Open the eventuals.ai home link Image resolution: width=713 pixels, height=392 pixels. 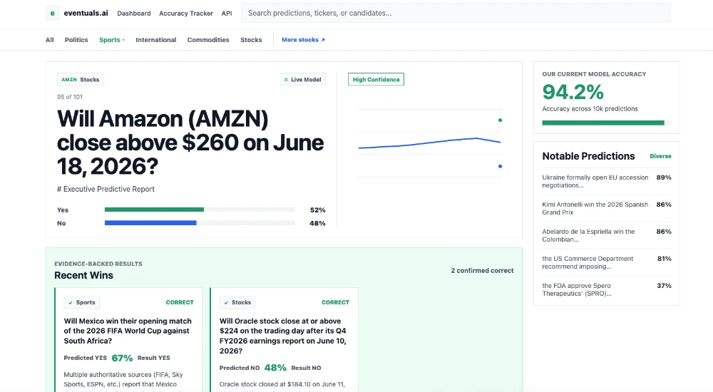click(86, 14)
